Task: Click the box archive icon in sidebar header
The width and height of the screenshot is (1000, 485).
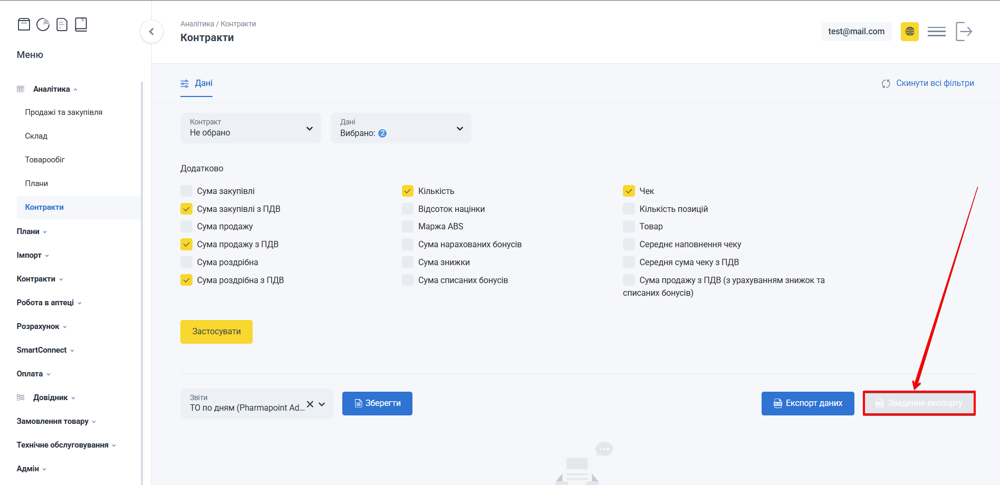Action: 24,24
